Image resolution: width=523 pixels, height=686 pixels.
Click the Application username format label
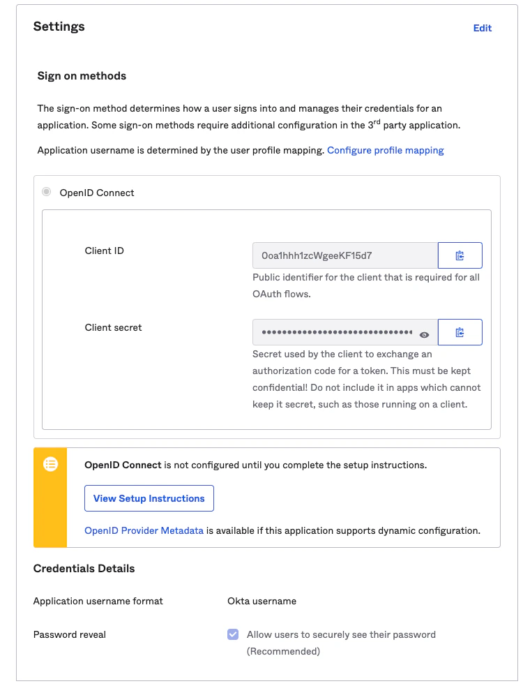click(x=97, y=601)
